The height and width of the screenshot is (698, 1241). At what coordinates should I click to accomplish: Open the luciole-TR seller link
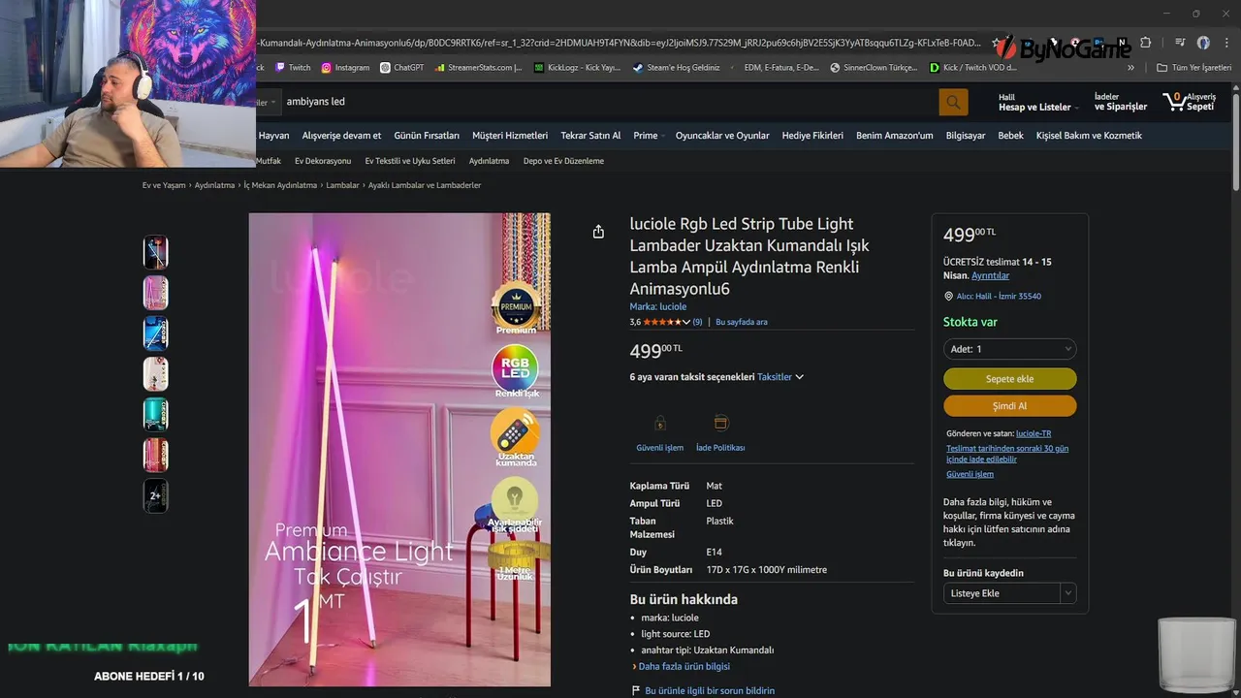pos(1034,433)
